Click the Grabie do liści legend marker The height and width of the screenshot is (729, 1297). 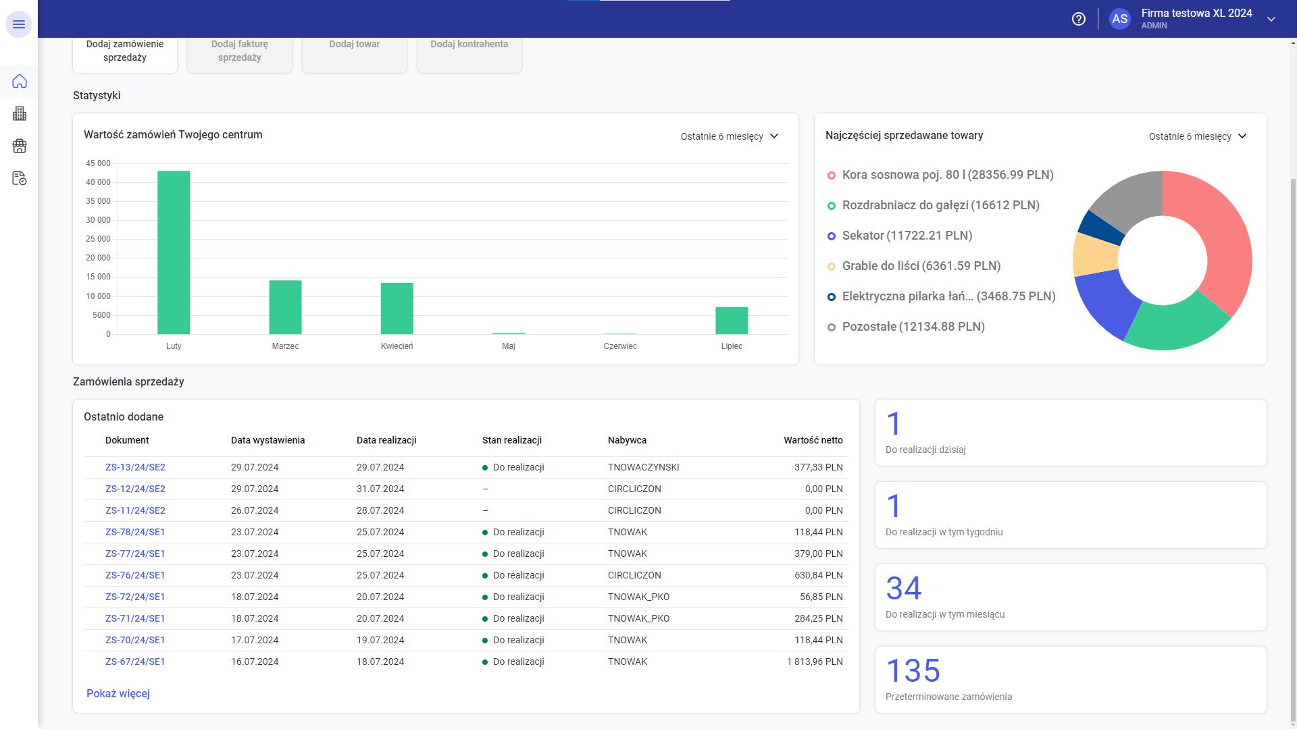(832, 267)
